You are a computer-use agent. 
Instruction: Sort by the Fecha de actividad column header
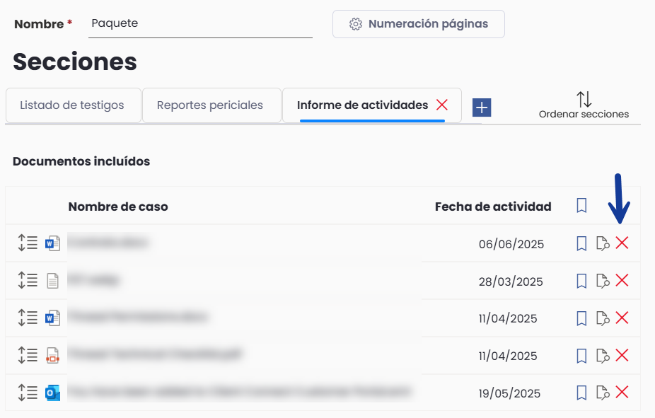click(493, 207)
